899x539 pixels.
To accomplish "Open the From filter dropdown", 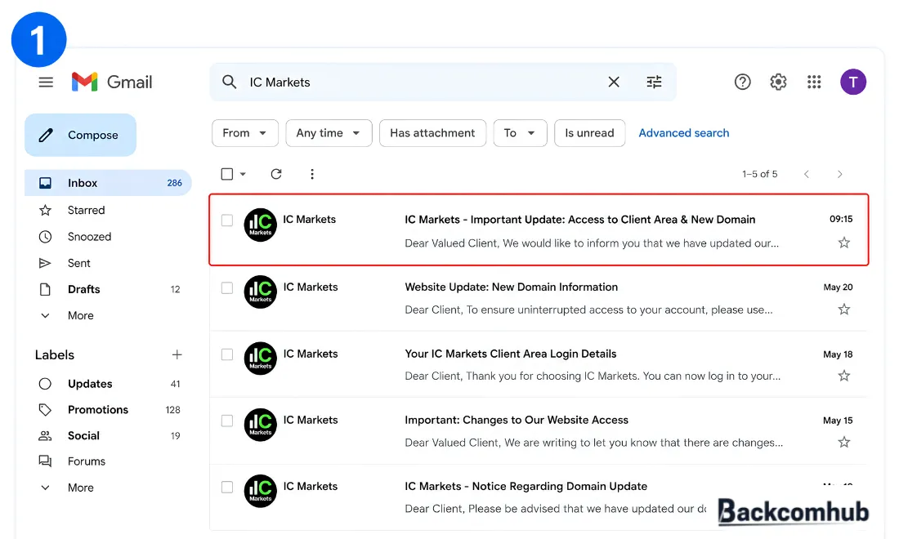I will click(x=245, y=133).
